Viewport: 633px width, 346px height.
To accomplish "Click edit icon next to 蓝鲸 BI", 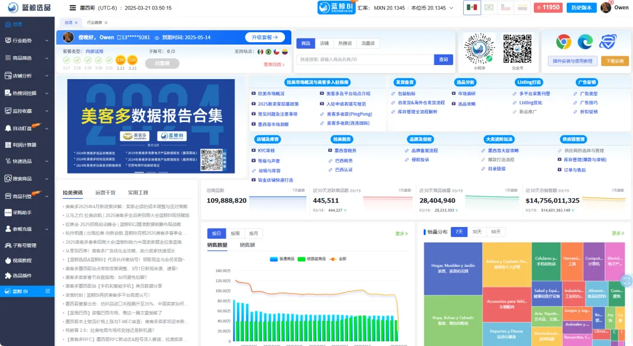I will [x=47, y=291].
